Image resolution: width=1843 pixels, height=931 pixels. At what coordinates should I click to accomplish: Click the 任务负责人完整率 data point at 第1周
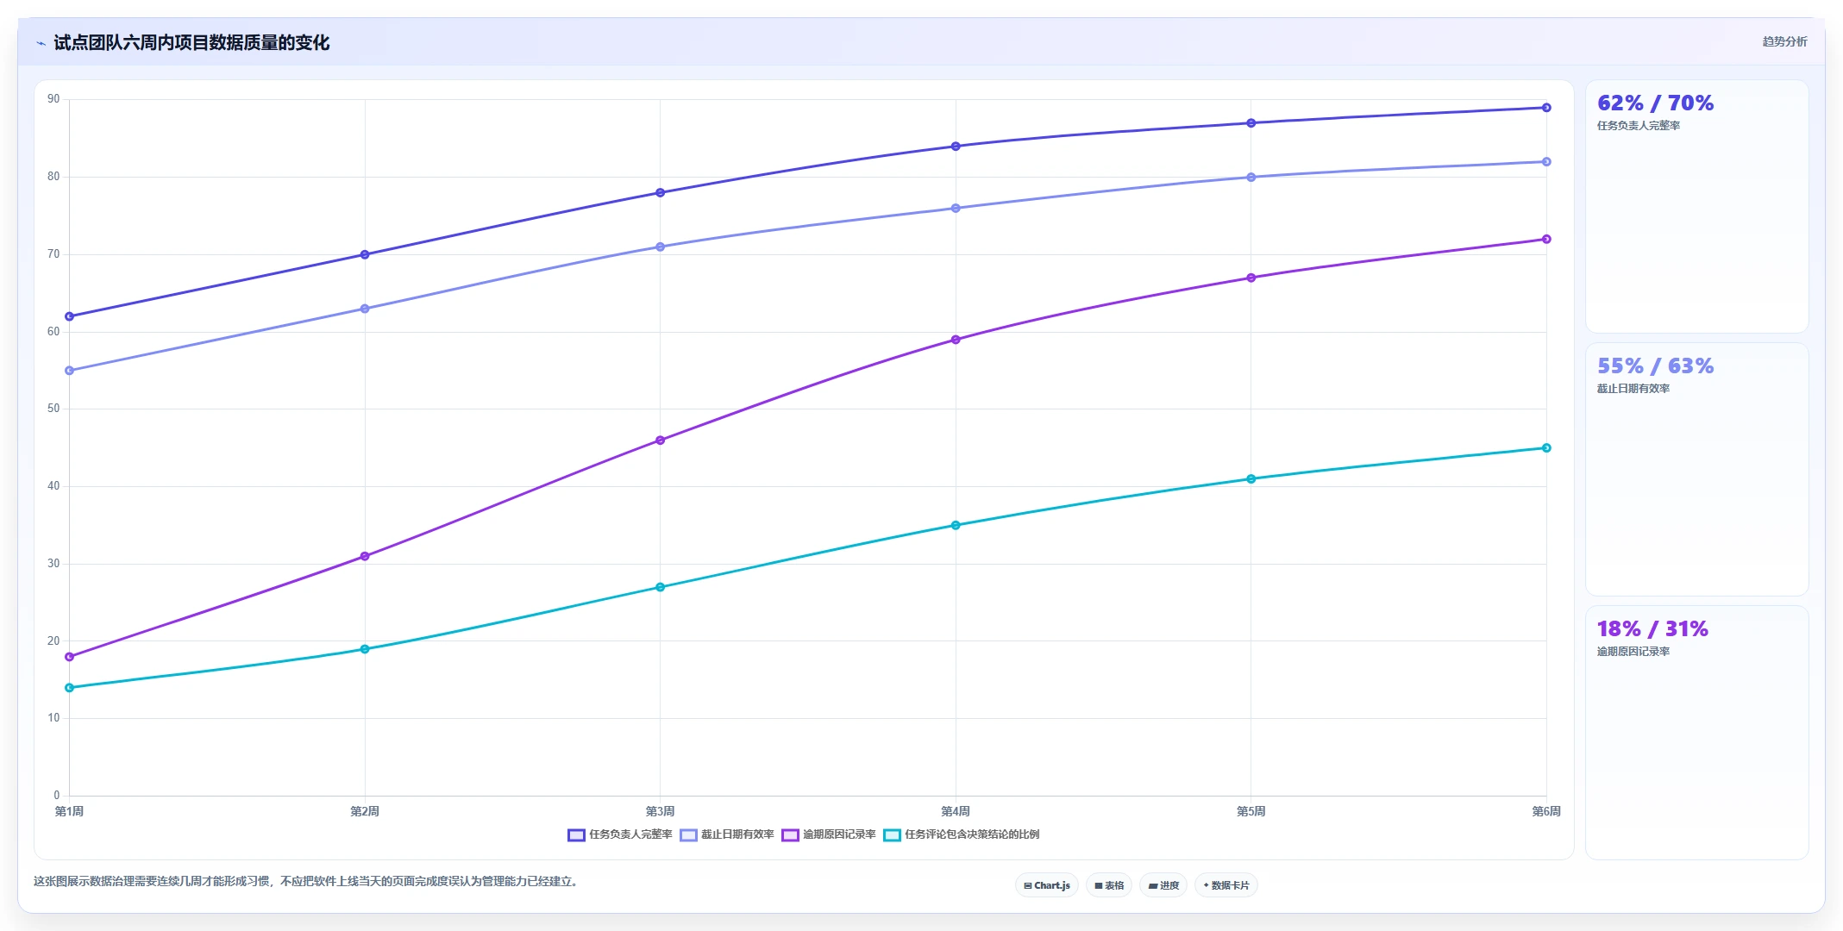click(69, 316)
